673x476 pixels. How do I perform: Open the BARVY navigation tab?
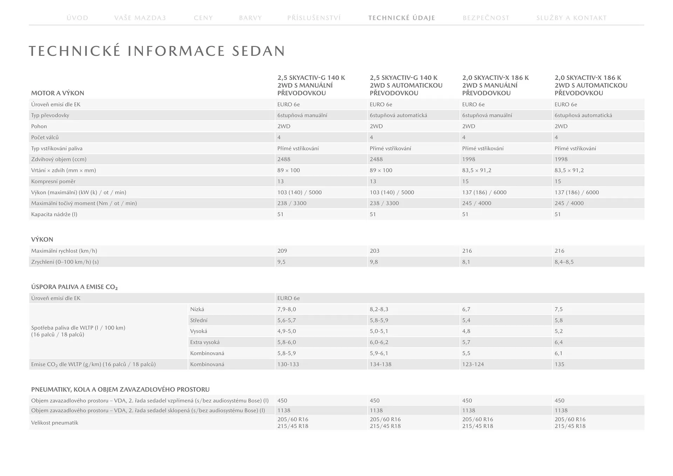point(250,18)
